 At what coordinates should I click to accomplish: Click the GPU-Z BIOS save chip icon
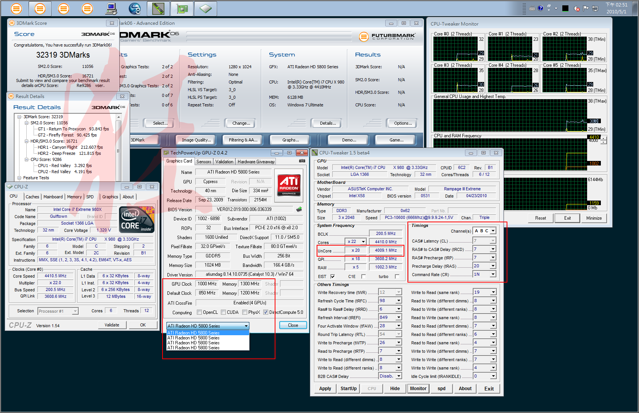(x=299, y=209)
